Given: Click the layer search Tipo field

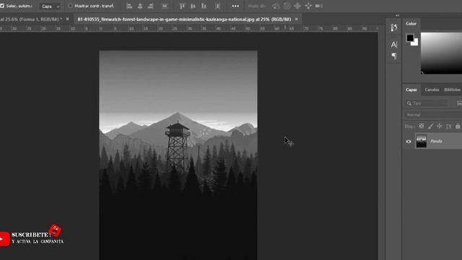Looking at the screenshot, I should tap(427, 103).
